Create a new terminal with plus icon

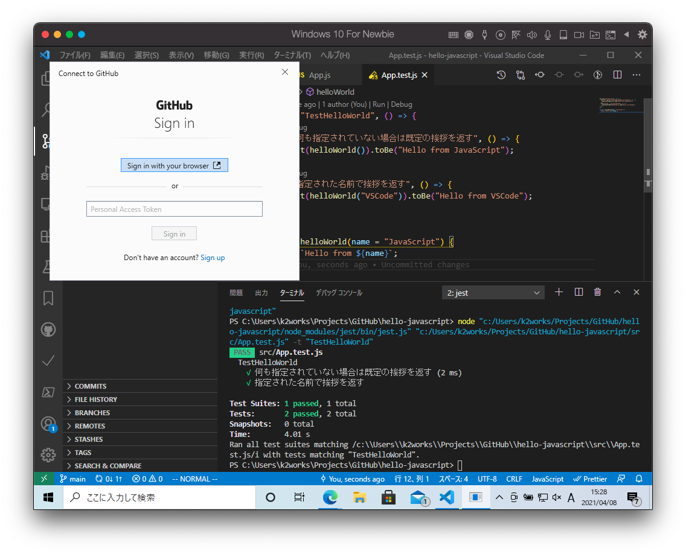(559, 292)
